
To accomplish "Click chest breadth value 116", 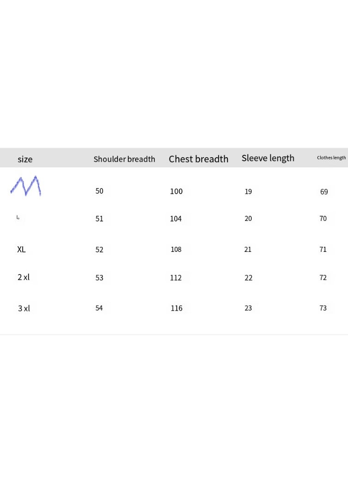I will coord(177,308).
